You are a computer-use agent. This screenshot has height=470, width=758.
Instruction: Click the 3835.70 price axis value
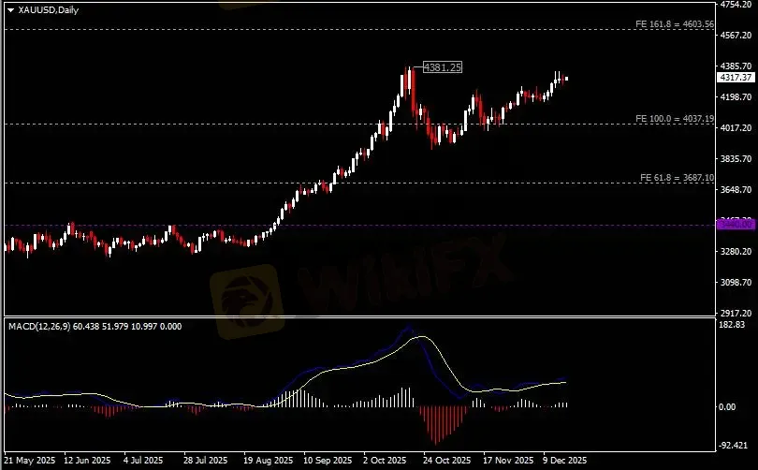(736, 158)
